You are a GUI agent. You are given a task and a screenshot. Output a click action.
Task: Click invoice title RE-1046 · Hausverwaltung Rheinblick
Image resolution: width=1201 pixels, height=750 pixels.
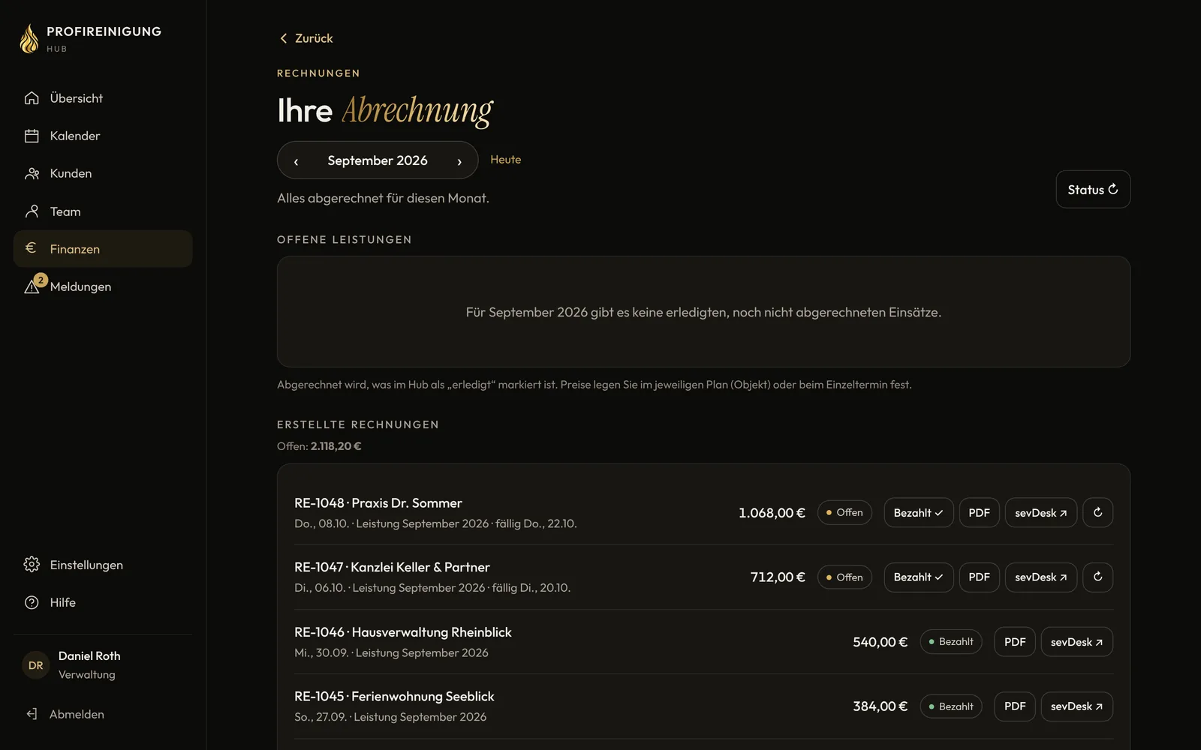click(x=403, y=632)
